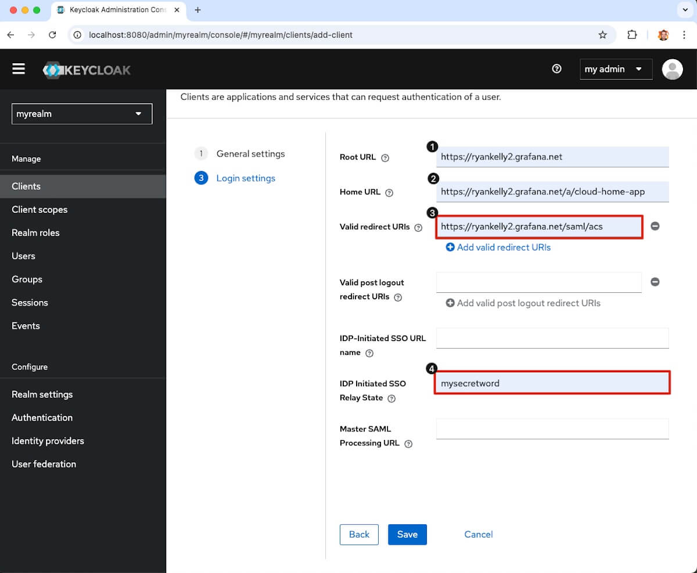Click Master SAML Processing URL help icon
Screen dimensions: 697x573
tap(408, 444)
